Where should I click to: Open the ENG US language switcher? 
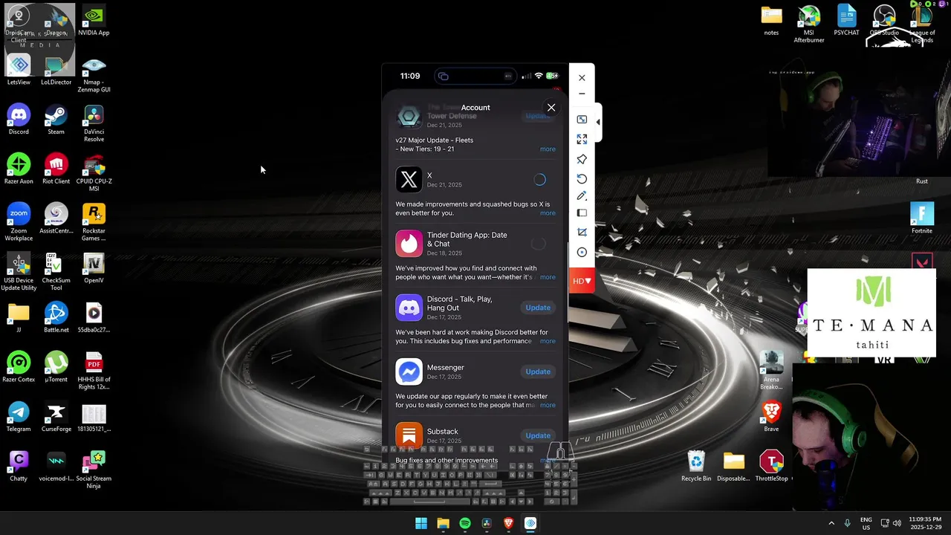pos(866,523)
